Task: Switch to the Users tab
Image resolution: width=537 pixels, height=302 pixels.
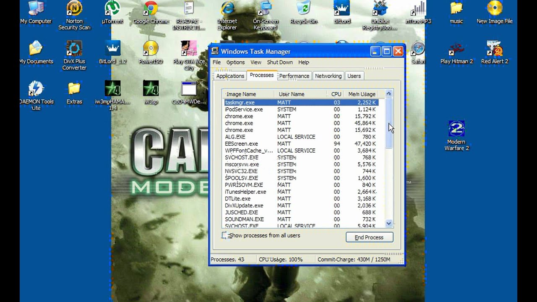Action: pos(354,76)
